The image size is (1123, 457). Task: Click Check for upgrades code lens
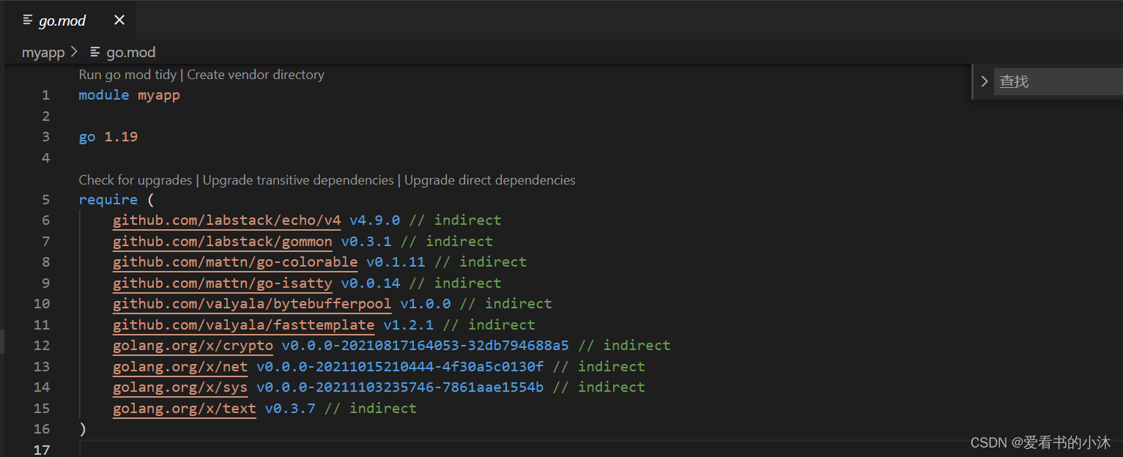[135, 180]
